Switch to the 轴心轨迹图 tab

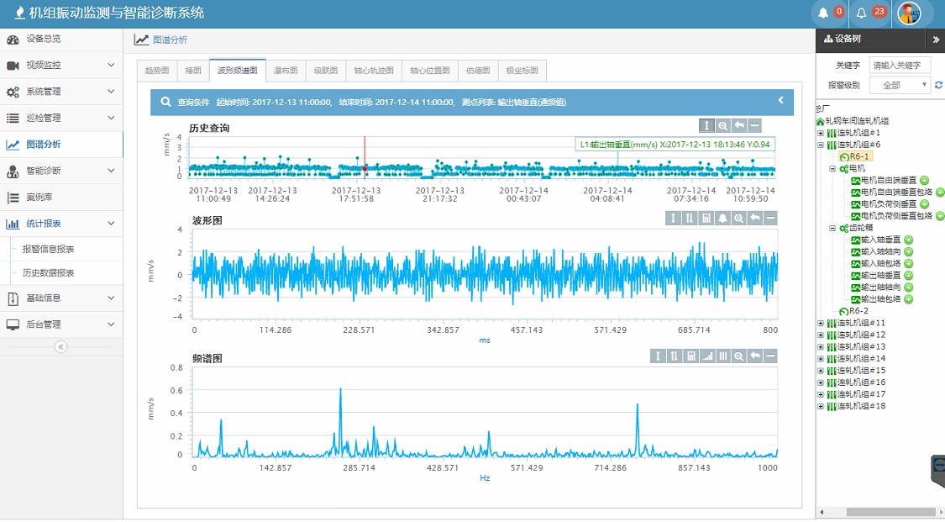(373, 71)
